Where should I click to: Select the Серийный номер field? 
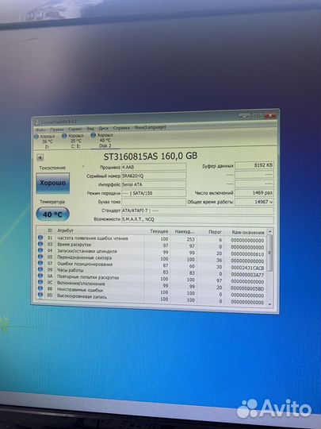(x=154, y=176)
